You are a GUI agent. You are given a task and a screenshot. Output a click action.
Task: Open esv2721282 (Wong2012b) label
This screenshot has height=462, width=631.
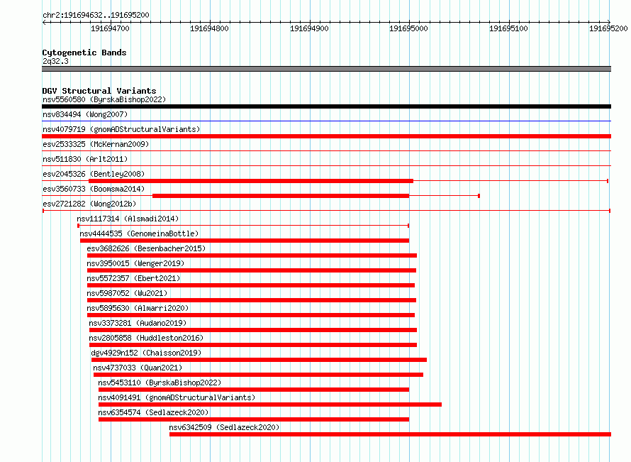click(89, 204)
